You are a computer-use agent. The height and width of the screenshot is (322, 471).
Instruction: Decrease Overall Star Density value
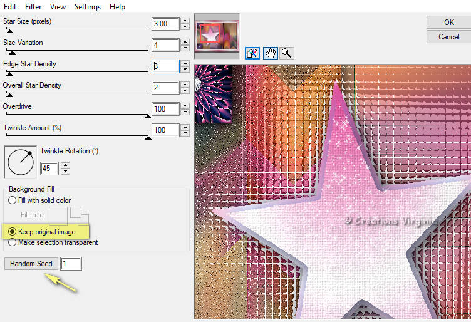point(185,91)
